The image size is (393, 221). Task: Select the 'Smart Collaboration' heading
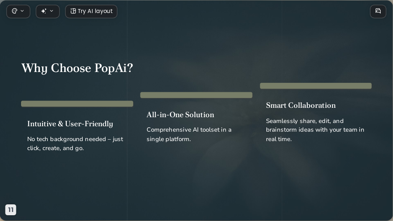[x=301, y=105]
